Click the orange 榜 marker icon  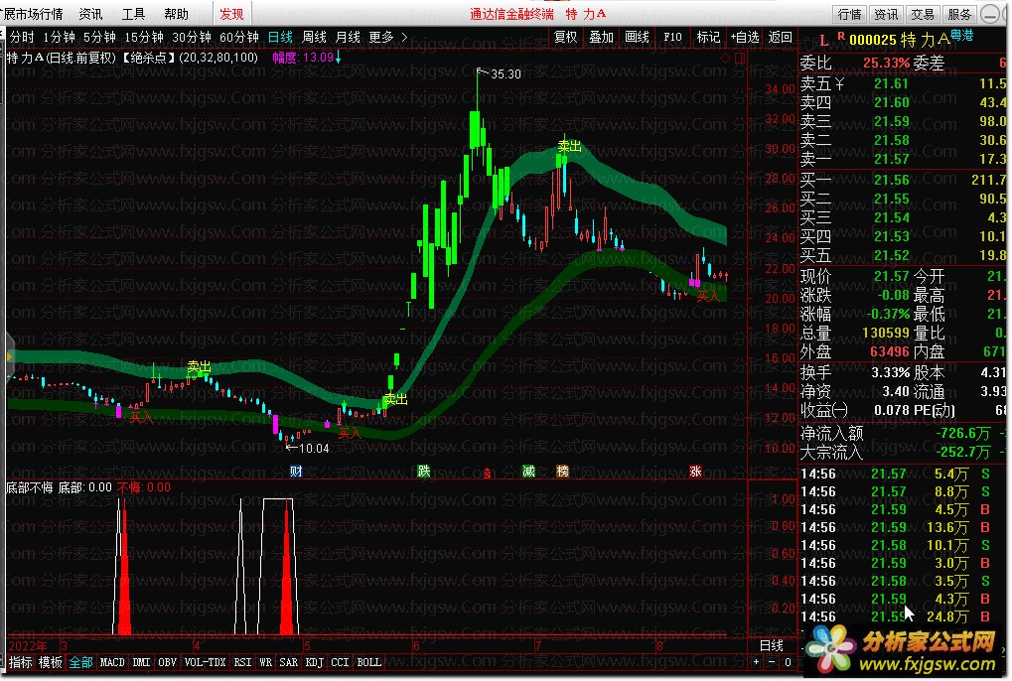[563, 472]
